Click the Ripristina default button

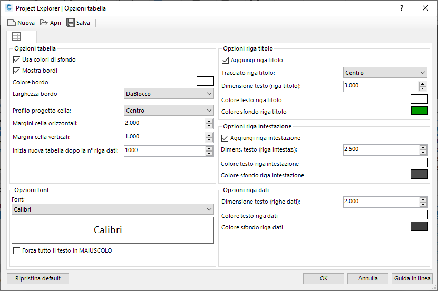coord(38,278)
